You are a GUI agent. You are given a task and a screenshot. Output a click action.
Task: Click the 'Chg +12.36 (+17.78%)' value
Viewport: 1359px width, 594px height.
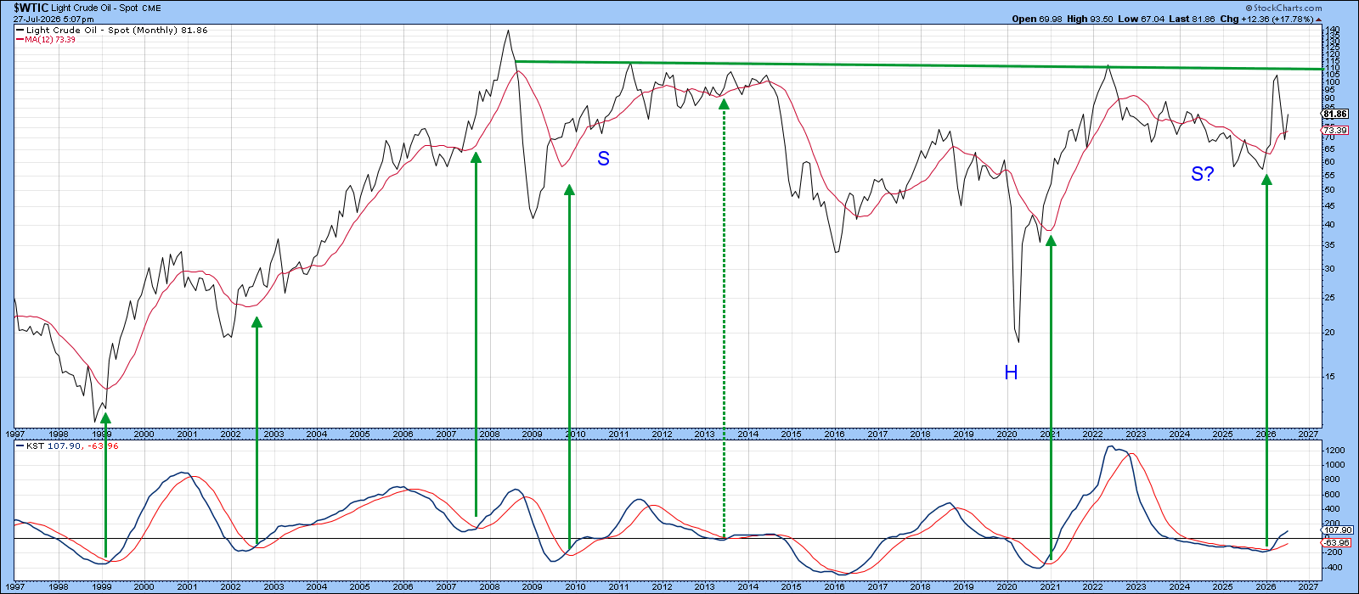click(1266, 19)
